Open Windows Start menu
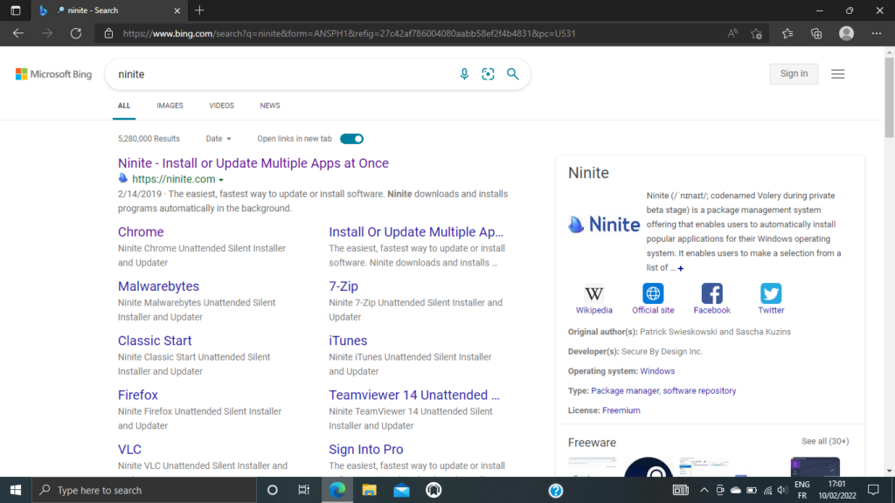The image size is (895, 503). pyautogui.click(x=16, y=491)
